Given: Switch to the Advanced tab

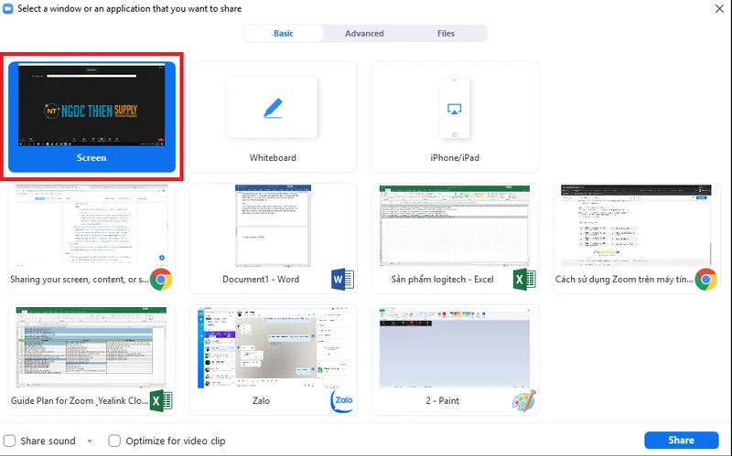Looking at the screenshot, I should (364, 34).
